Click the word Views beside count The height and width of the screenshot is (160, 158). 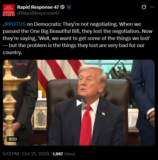pos(70,154)
